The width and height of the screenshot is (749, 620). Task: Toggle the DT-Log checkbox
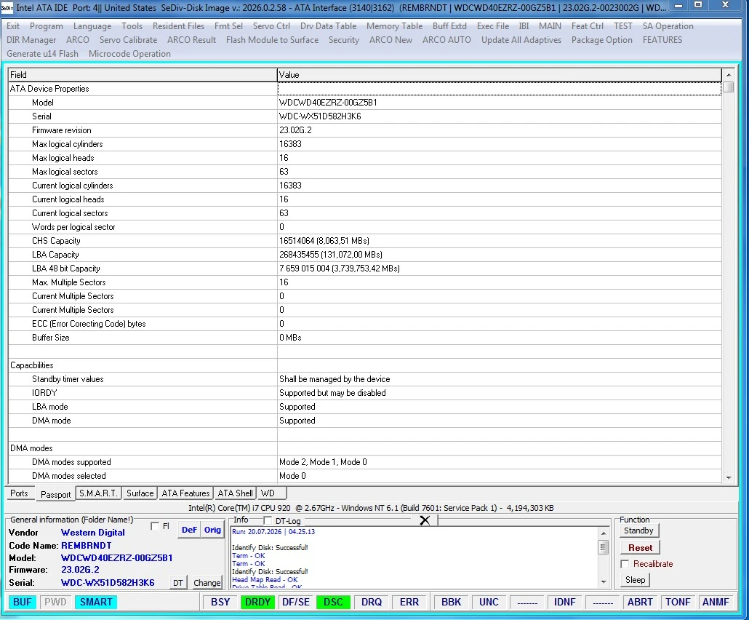point(268,520)
